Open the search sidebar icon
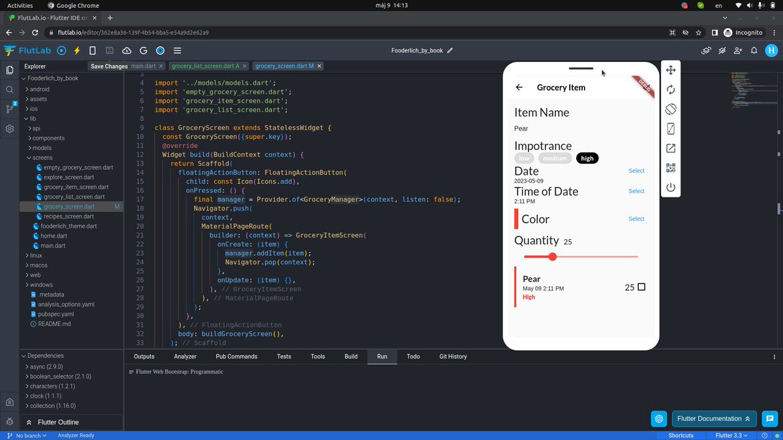 pos(10,90)
